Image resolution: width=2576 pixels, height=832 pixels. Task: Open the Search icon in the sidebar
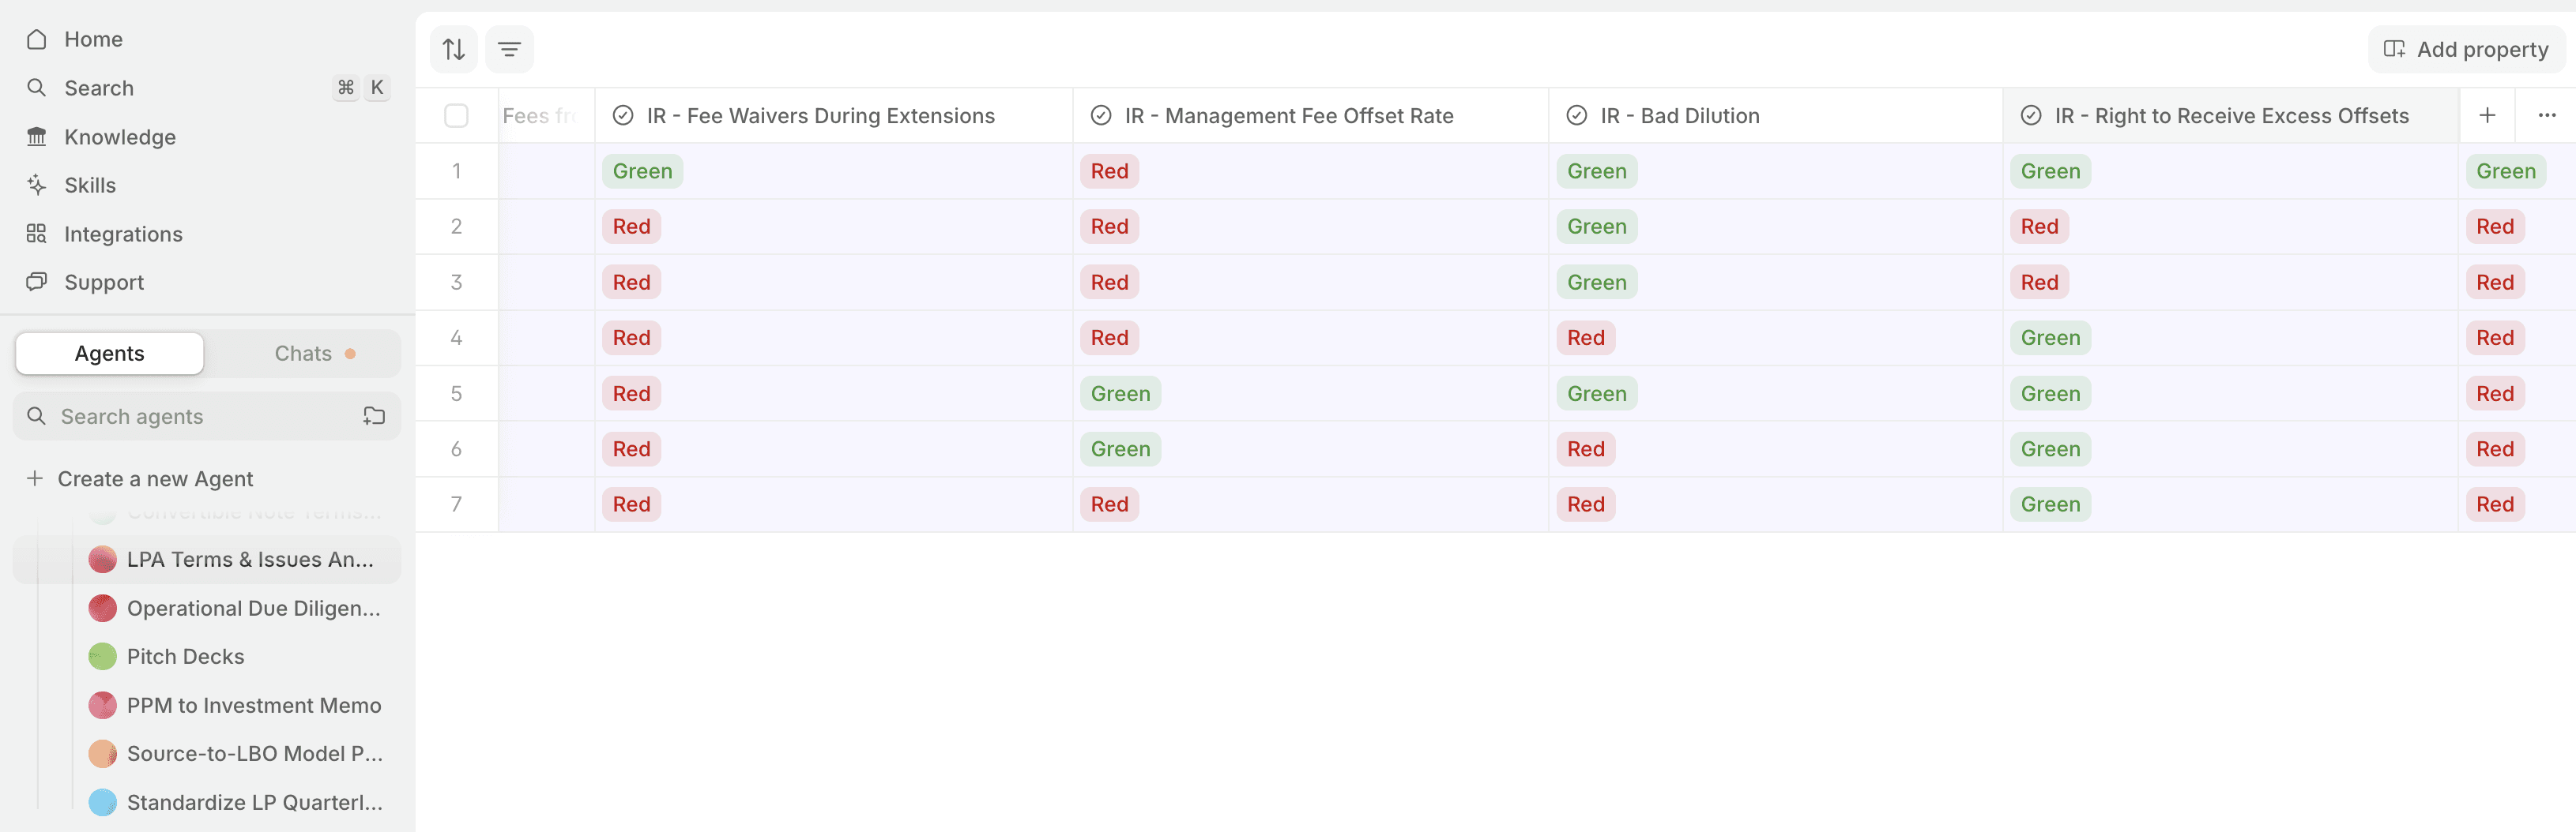coord(37,87)
